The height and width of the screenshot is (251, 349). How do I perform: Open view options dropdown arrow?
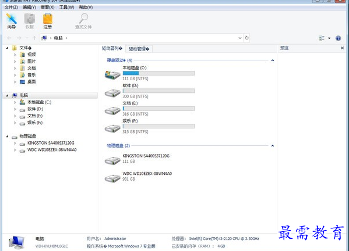click(x=329, y=38)
